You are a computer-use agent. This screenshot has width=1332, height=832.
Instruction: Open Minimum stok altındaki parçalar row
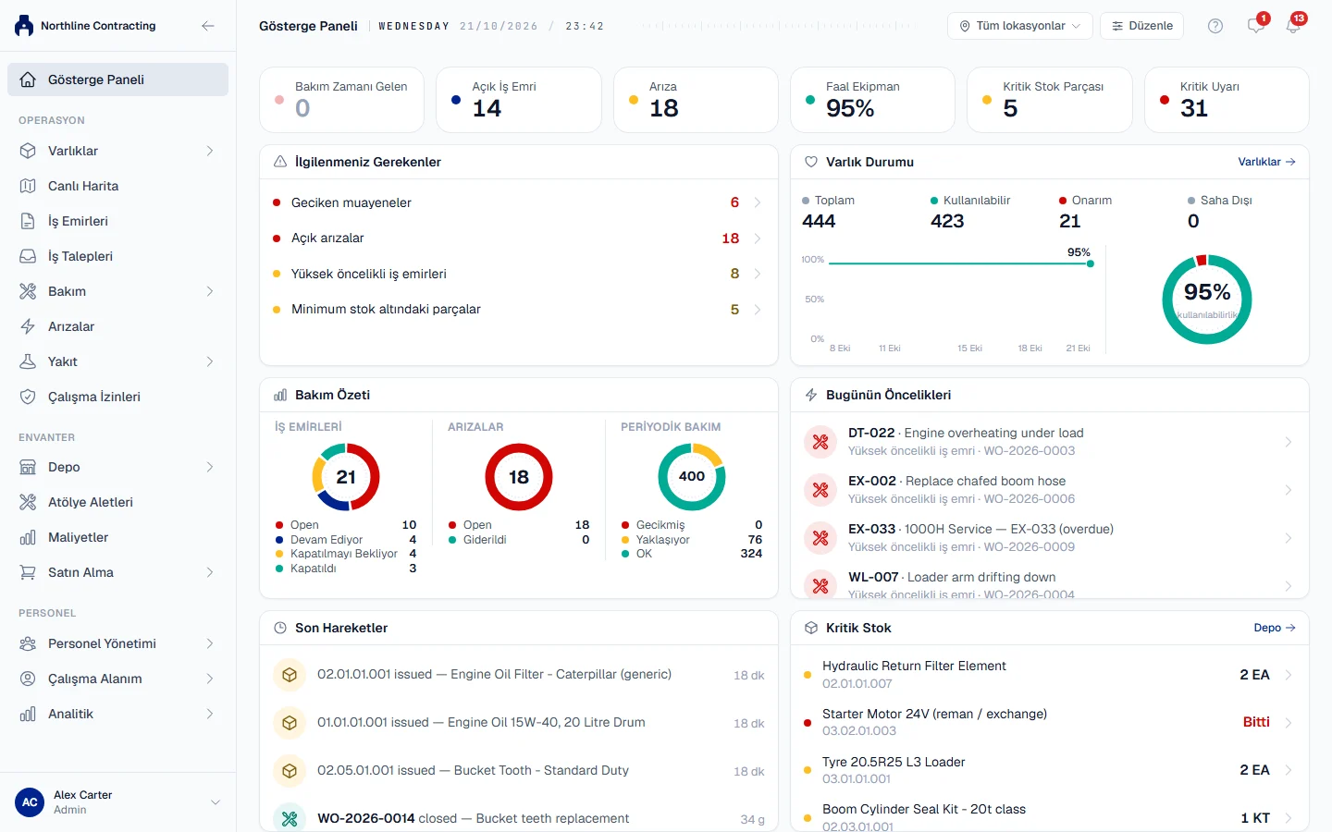tap(518, 310)
